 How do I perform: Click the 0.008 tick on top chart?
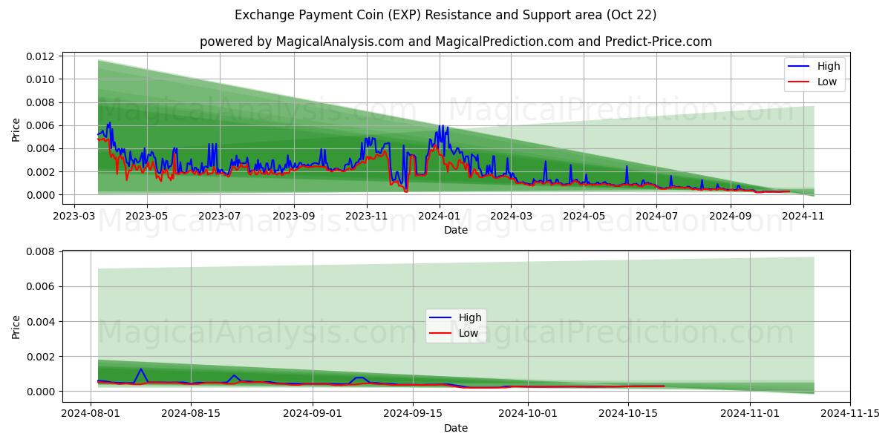41,102
